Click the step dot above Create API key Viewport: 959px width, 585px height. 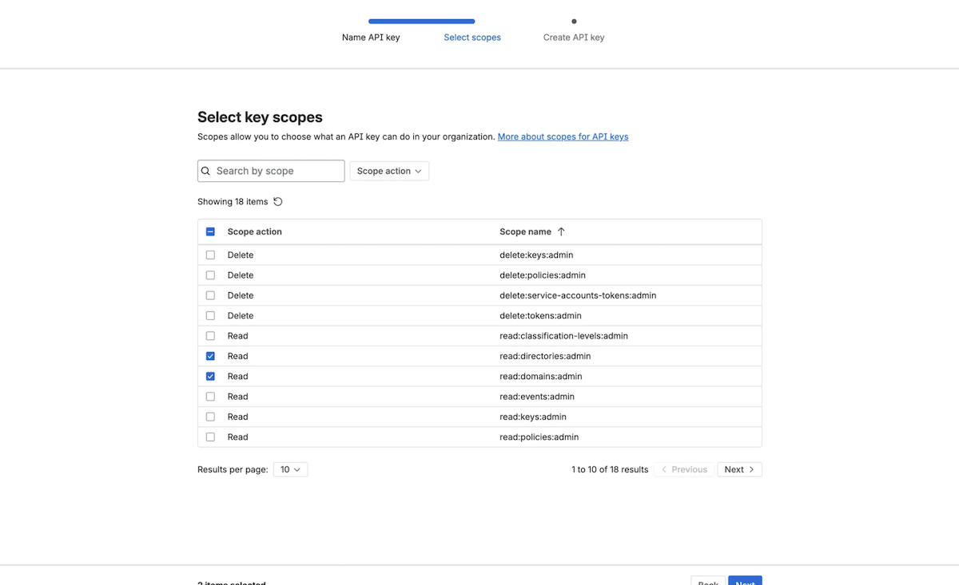573,22
